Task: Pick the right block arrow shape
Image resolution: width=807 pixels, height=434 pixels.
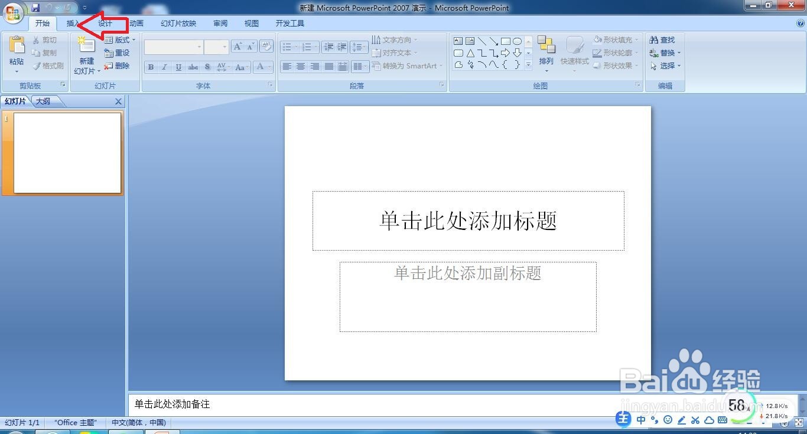Action: [x=506, y=53]
